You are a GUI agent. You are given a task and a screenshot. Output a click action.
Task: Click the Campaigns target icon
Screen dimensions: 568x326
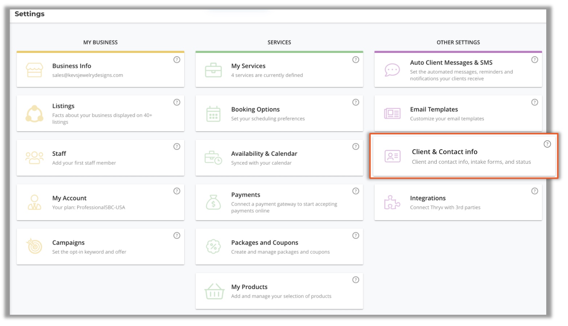34,246
